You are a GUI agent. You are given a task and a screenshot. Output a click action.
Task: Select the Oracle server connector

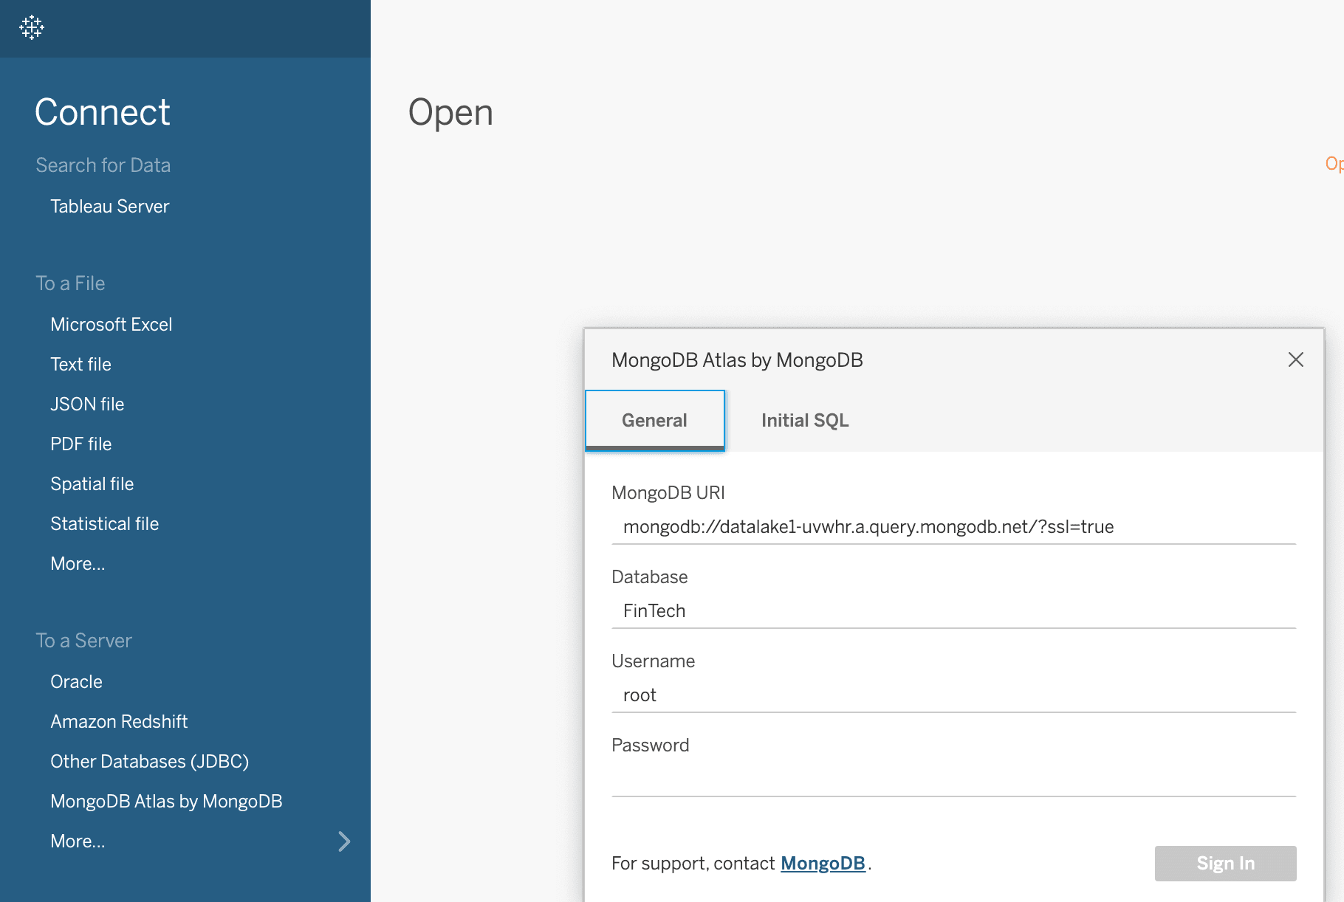tap(76, 681)
